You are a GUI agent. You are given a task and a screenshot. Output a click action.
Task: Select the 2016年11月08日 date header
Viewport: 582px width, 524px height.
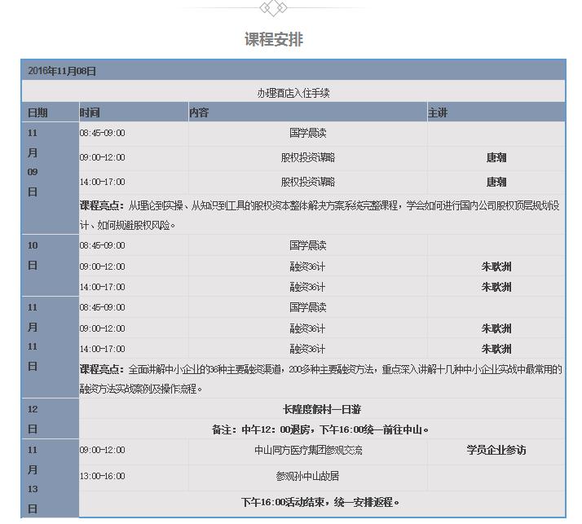pos(62,71)
